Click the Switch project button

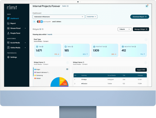[x=65, y=6]
